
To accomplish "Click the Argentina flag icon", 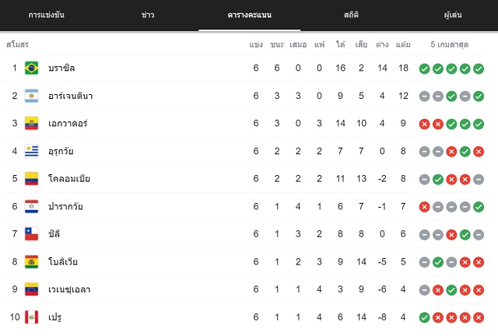I will pyautogui.click(x=31, y=96).
